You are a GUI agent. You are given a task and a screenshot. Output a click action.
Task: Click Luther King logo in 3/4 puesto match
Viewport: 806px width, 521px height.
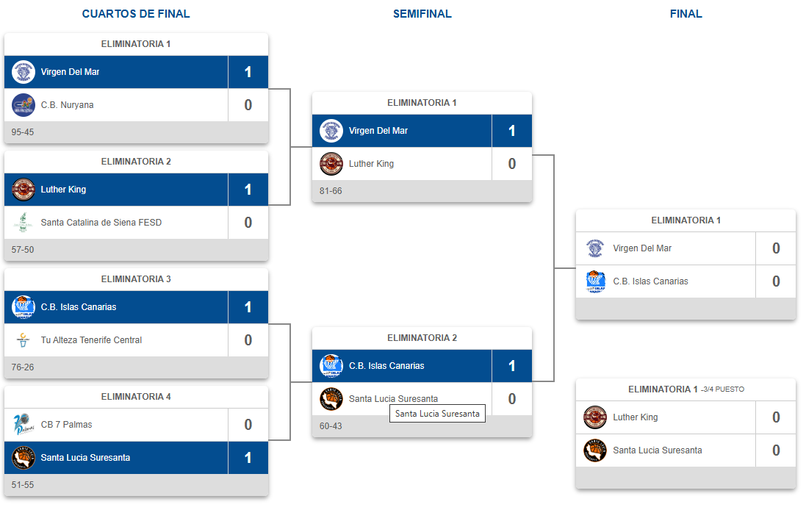595,417
